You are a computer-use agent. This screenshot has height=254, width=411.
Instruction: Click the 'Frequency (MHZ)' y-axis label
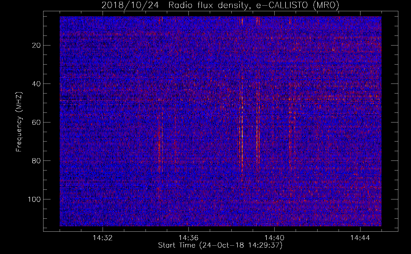pos(19,122)
